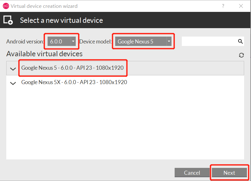The height and width of the screenshot is (181, 251).
Task: Click the Next button
Action: tap(229, 173)
